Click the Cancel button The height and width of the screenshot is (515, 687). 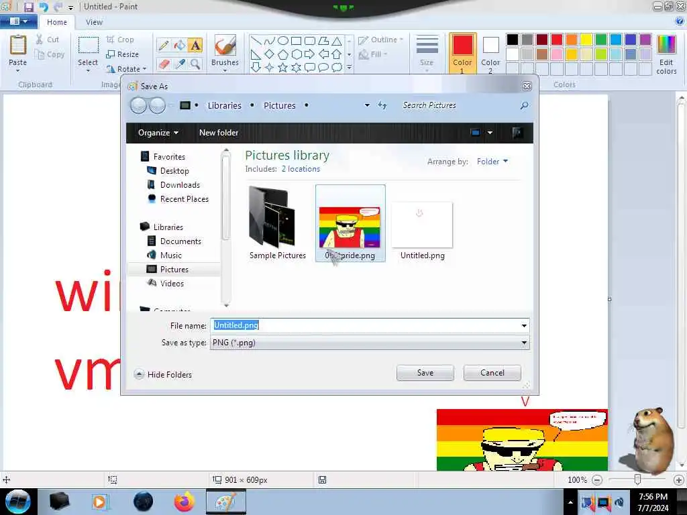coord(492,373)
